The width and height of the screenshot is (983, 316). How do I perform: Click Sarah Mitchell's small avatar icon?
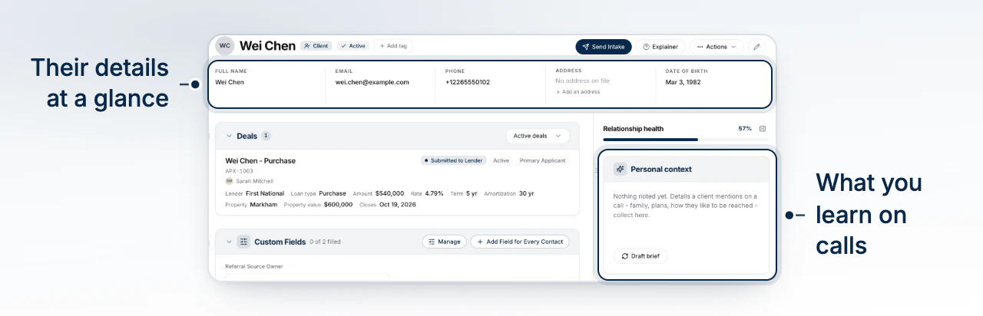click(229, 181)
